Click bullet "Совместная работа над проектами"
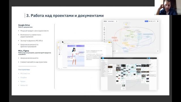Screen dimensions: 181x102 [x=34, y=62]
